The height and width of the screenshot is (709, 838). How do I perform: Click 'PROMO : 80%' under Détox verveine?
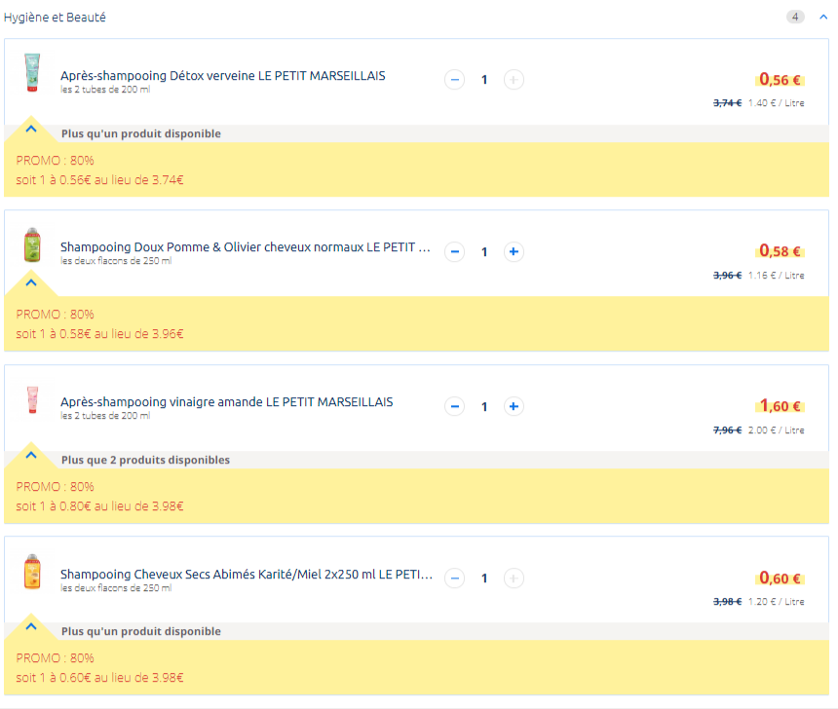[x=55, y=161]
